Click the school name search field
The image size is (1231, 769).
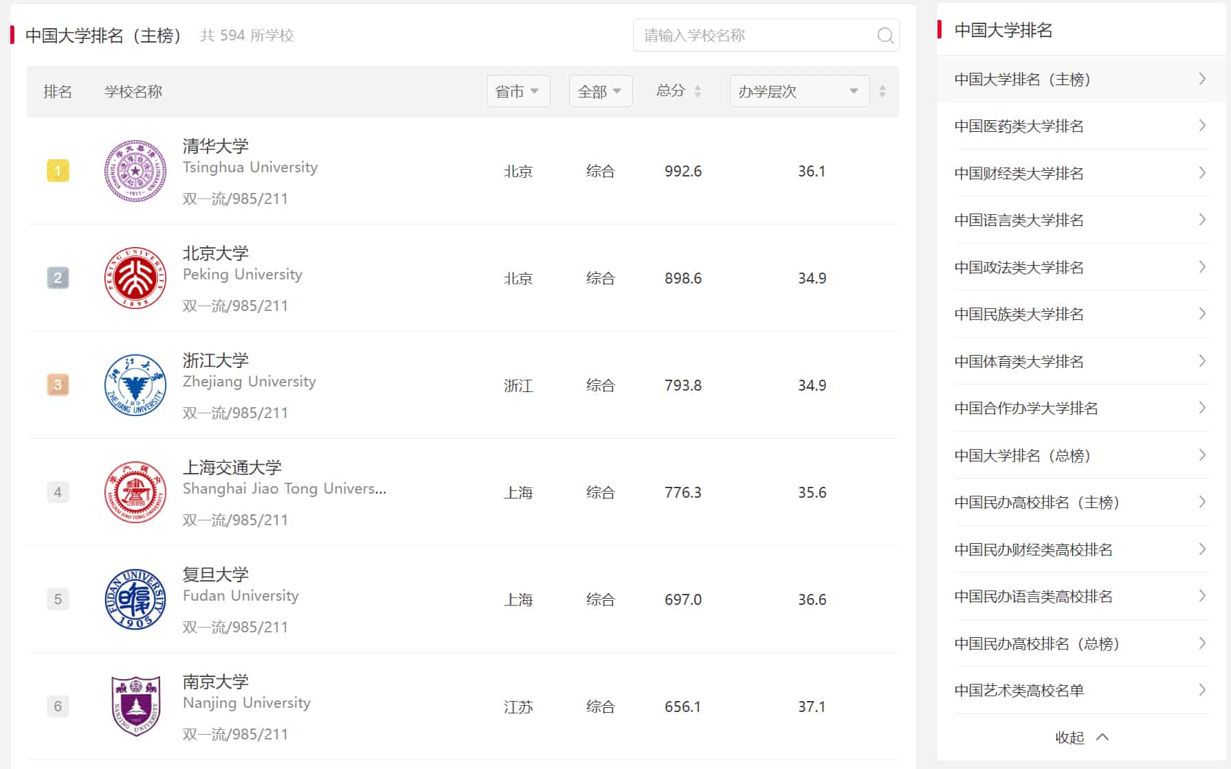(756, 36)
